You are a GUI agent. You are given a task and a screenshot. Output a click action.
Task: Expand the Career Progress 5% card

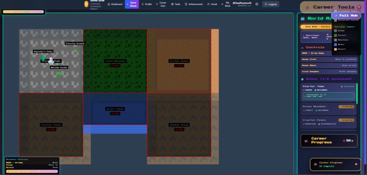point(329,140)
